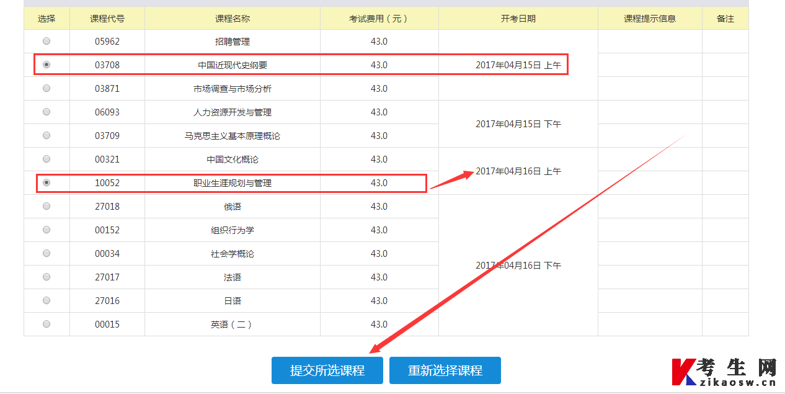
Task: Click the 课程名称 column header
Action: [232, 18]
